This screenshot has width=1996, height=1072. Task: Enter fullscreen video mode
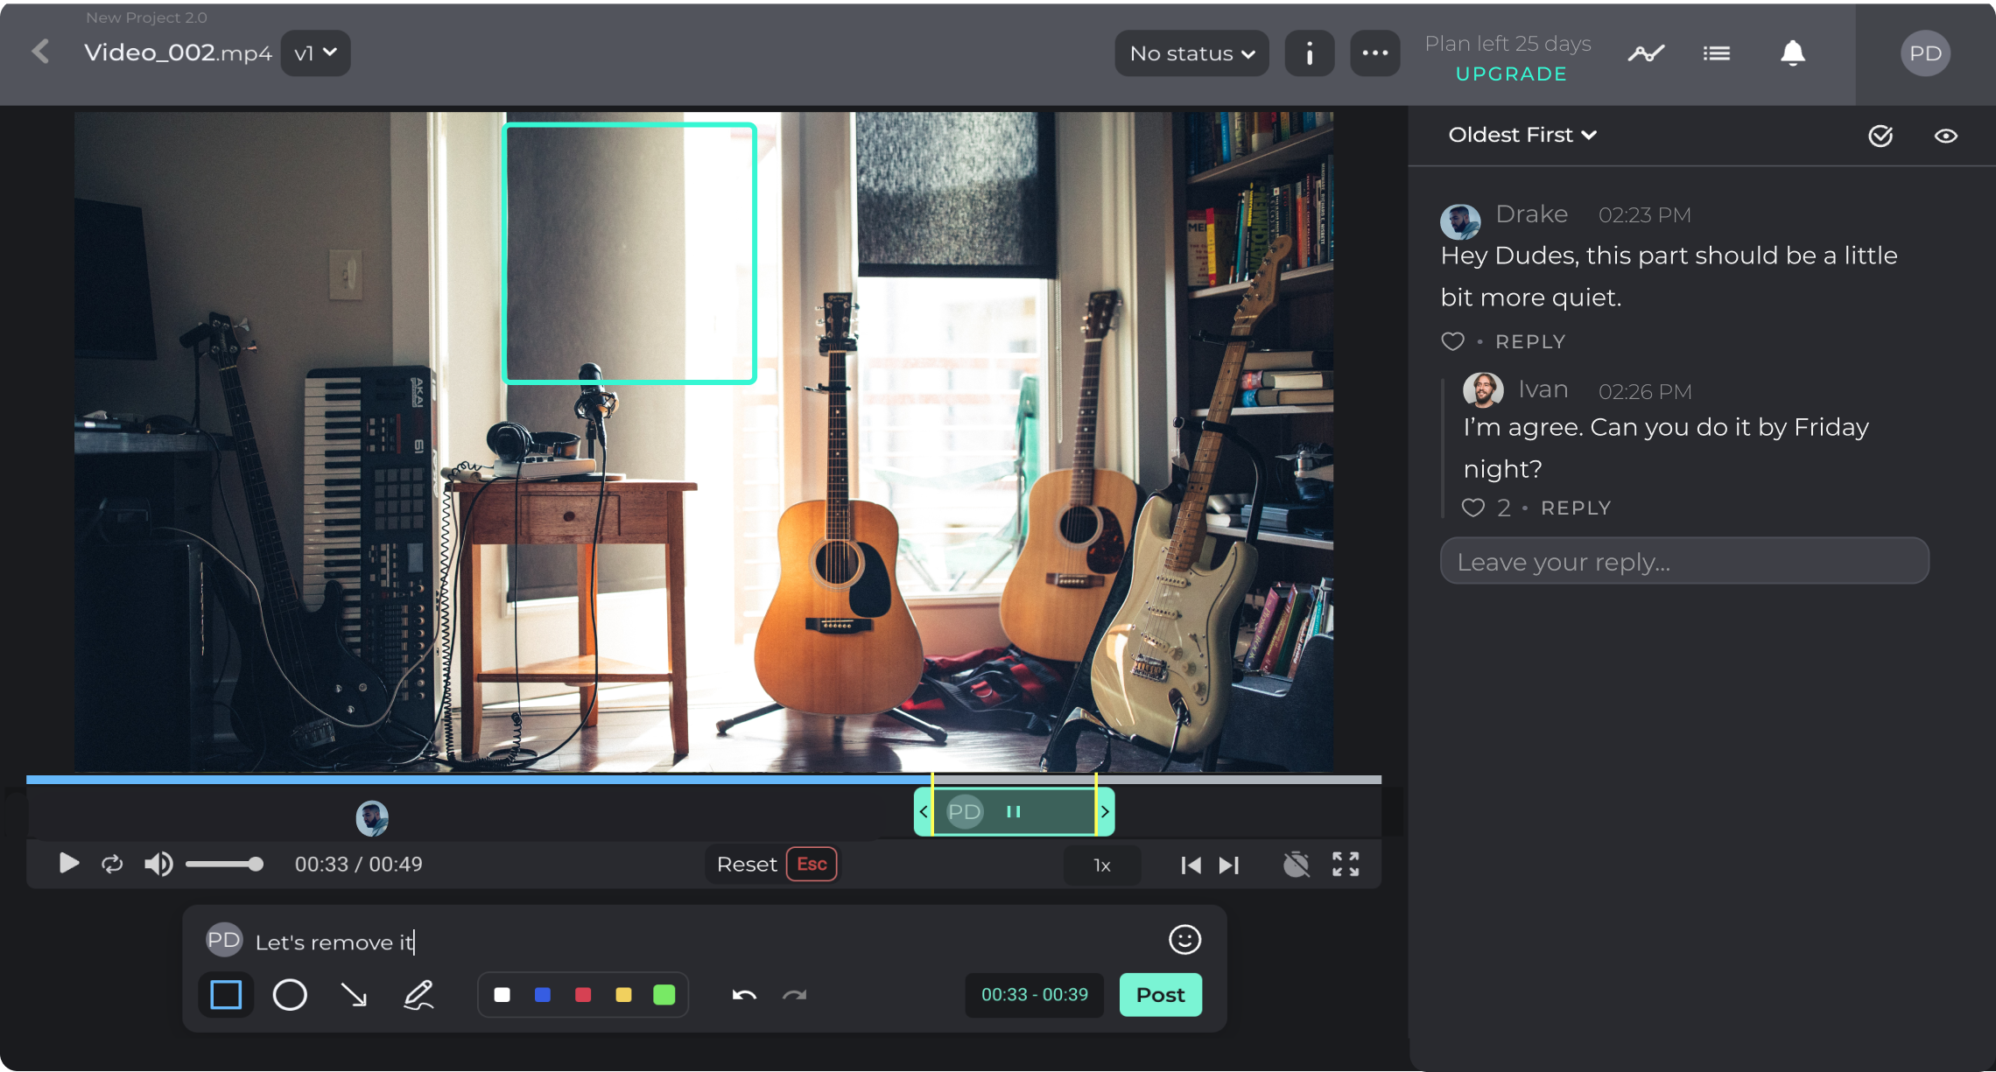tap(1346, 865)
